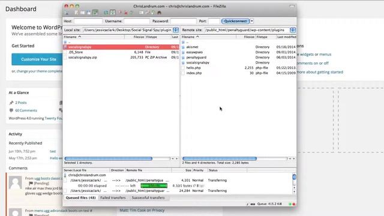
Task: Click the Port input field
Action: point(214,21)
